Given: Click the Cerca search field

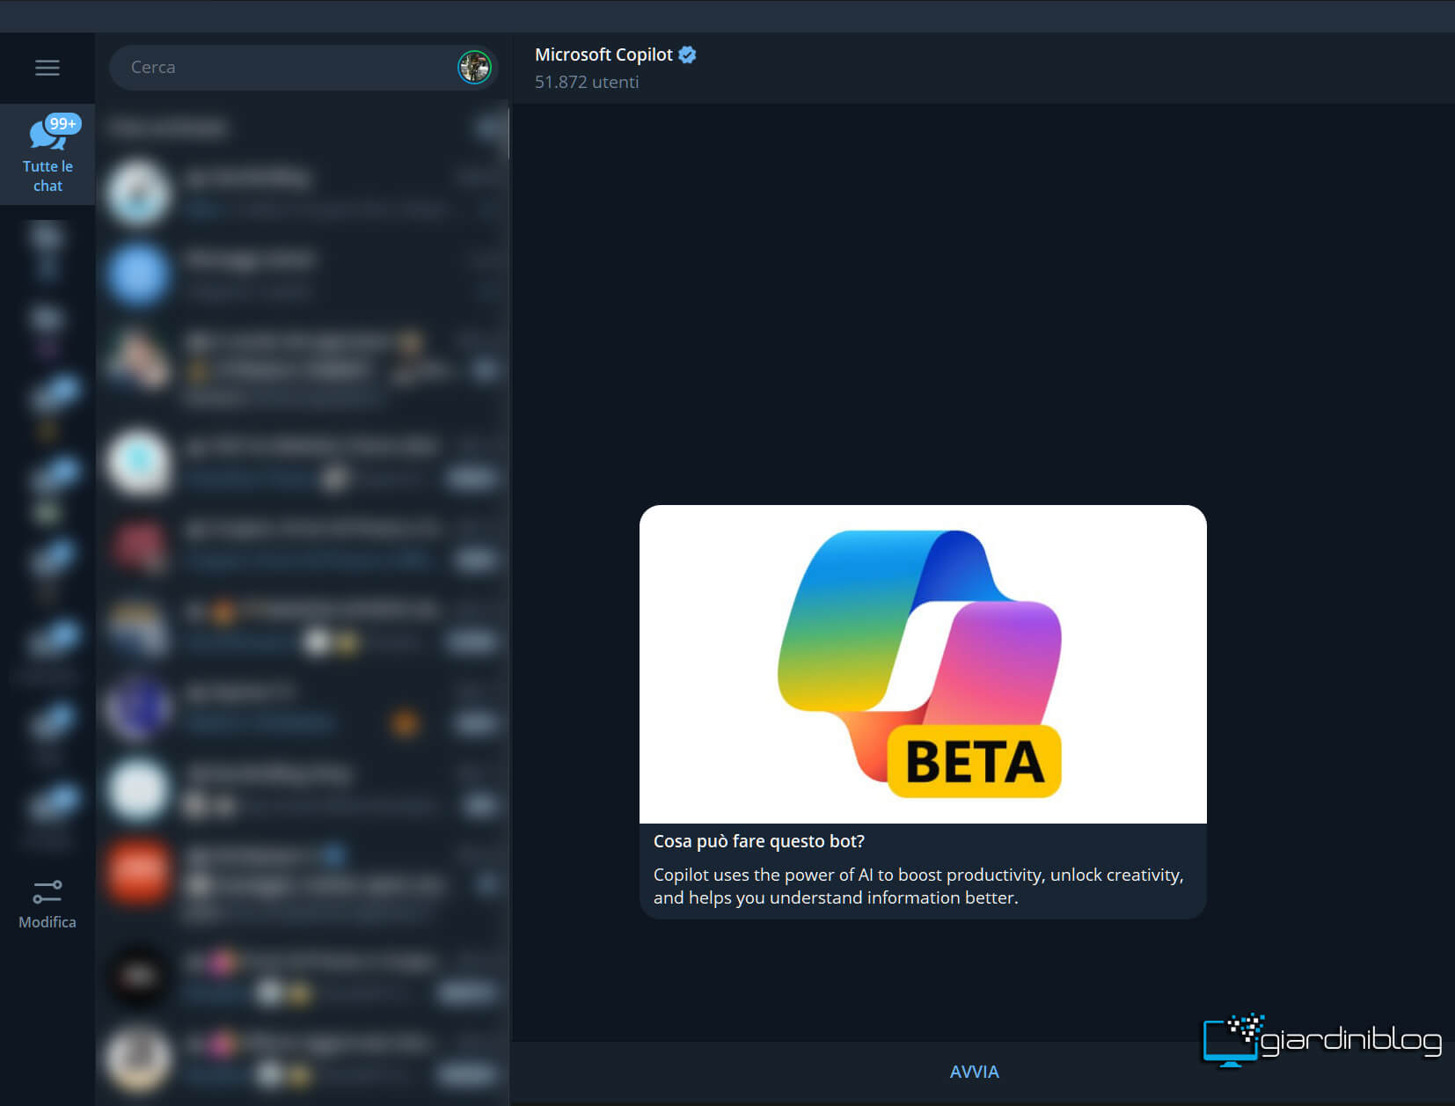Looking at the screenshot, I should [303, 68].
